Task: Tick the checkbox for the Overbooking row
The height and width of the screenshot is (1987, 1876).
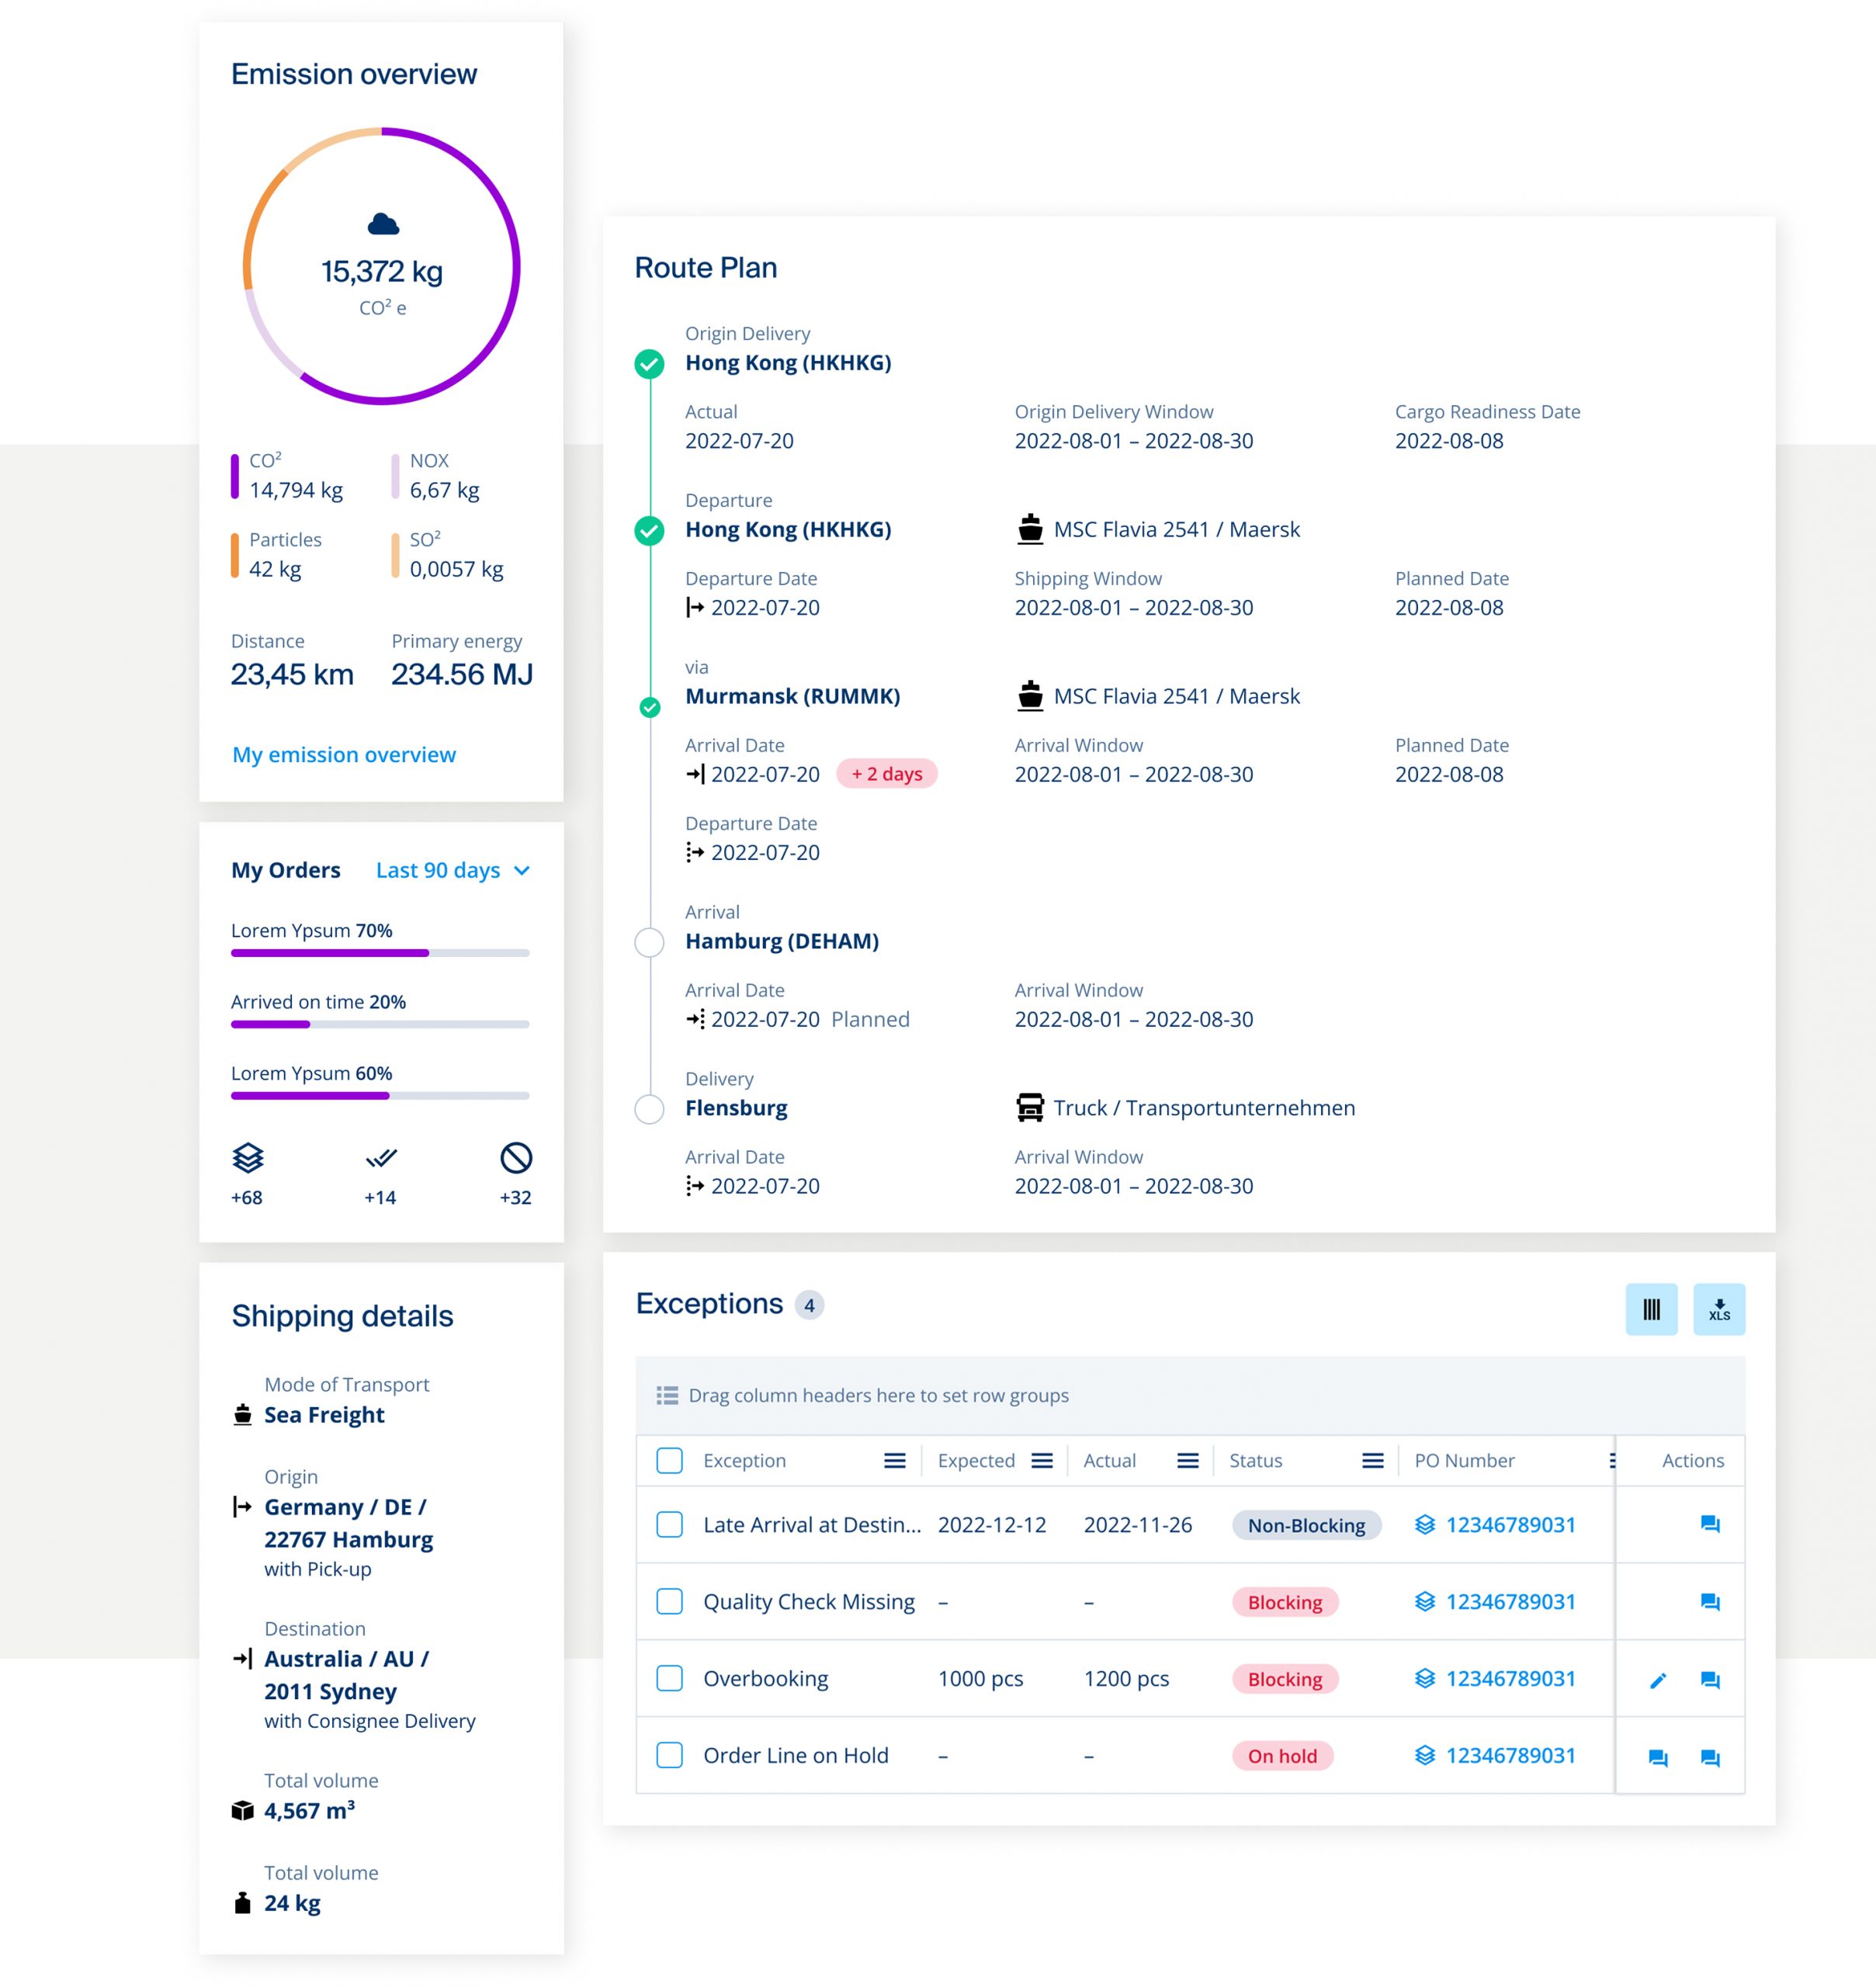Action: (x=669, y=1678)
